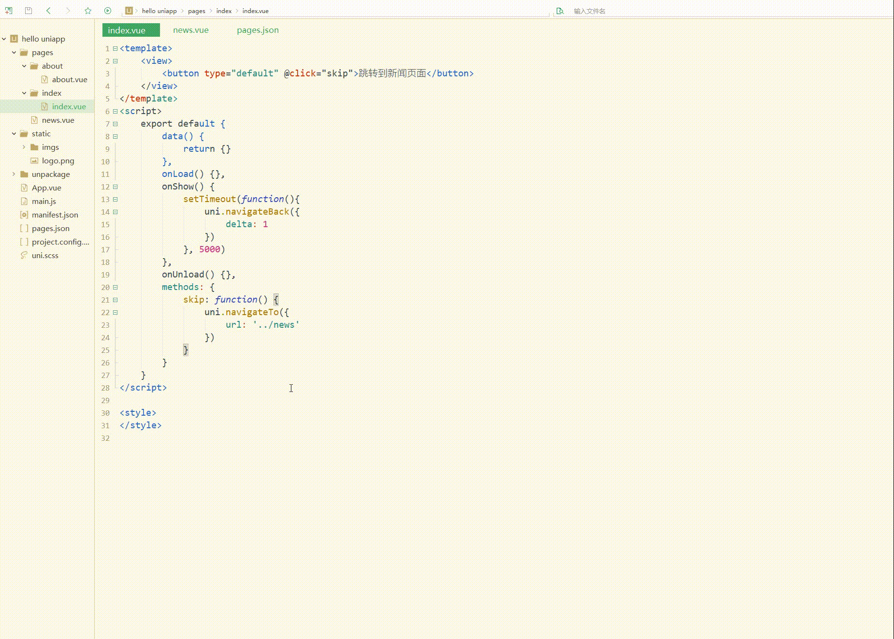Fold the data block at line 8
This screenshot has height=639, width=894.
point(115,136)
